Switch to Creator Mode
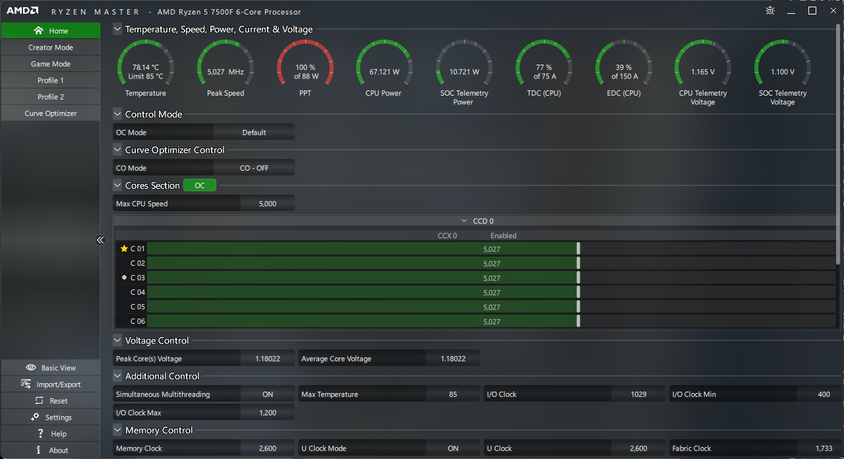This screenshot has height=459, width=844. (50, 47)
